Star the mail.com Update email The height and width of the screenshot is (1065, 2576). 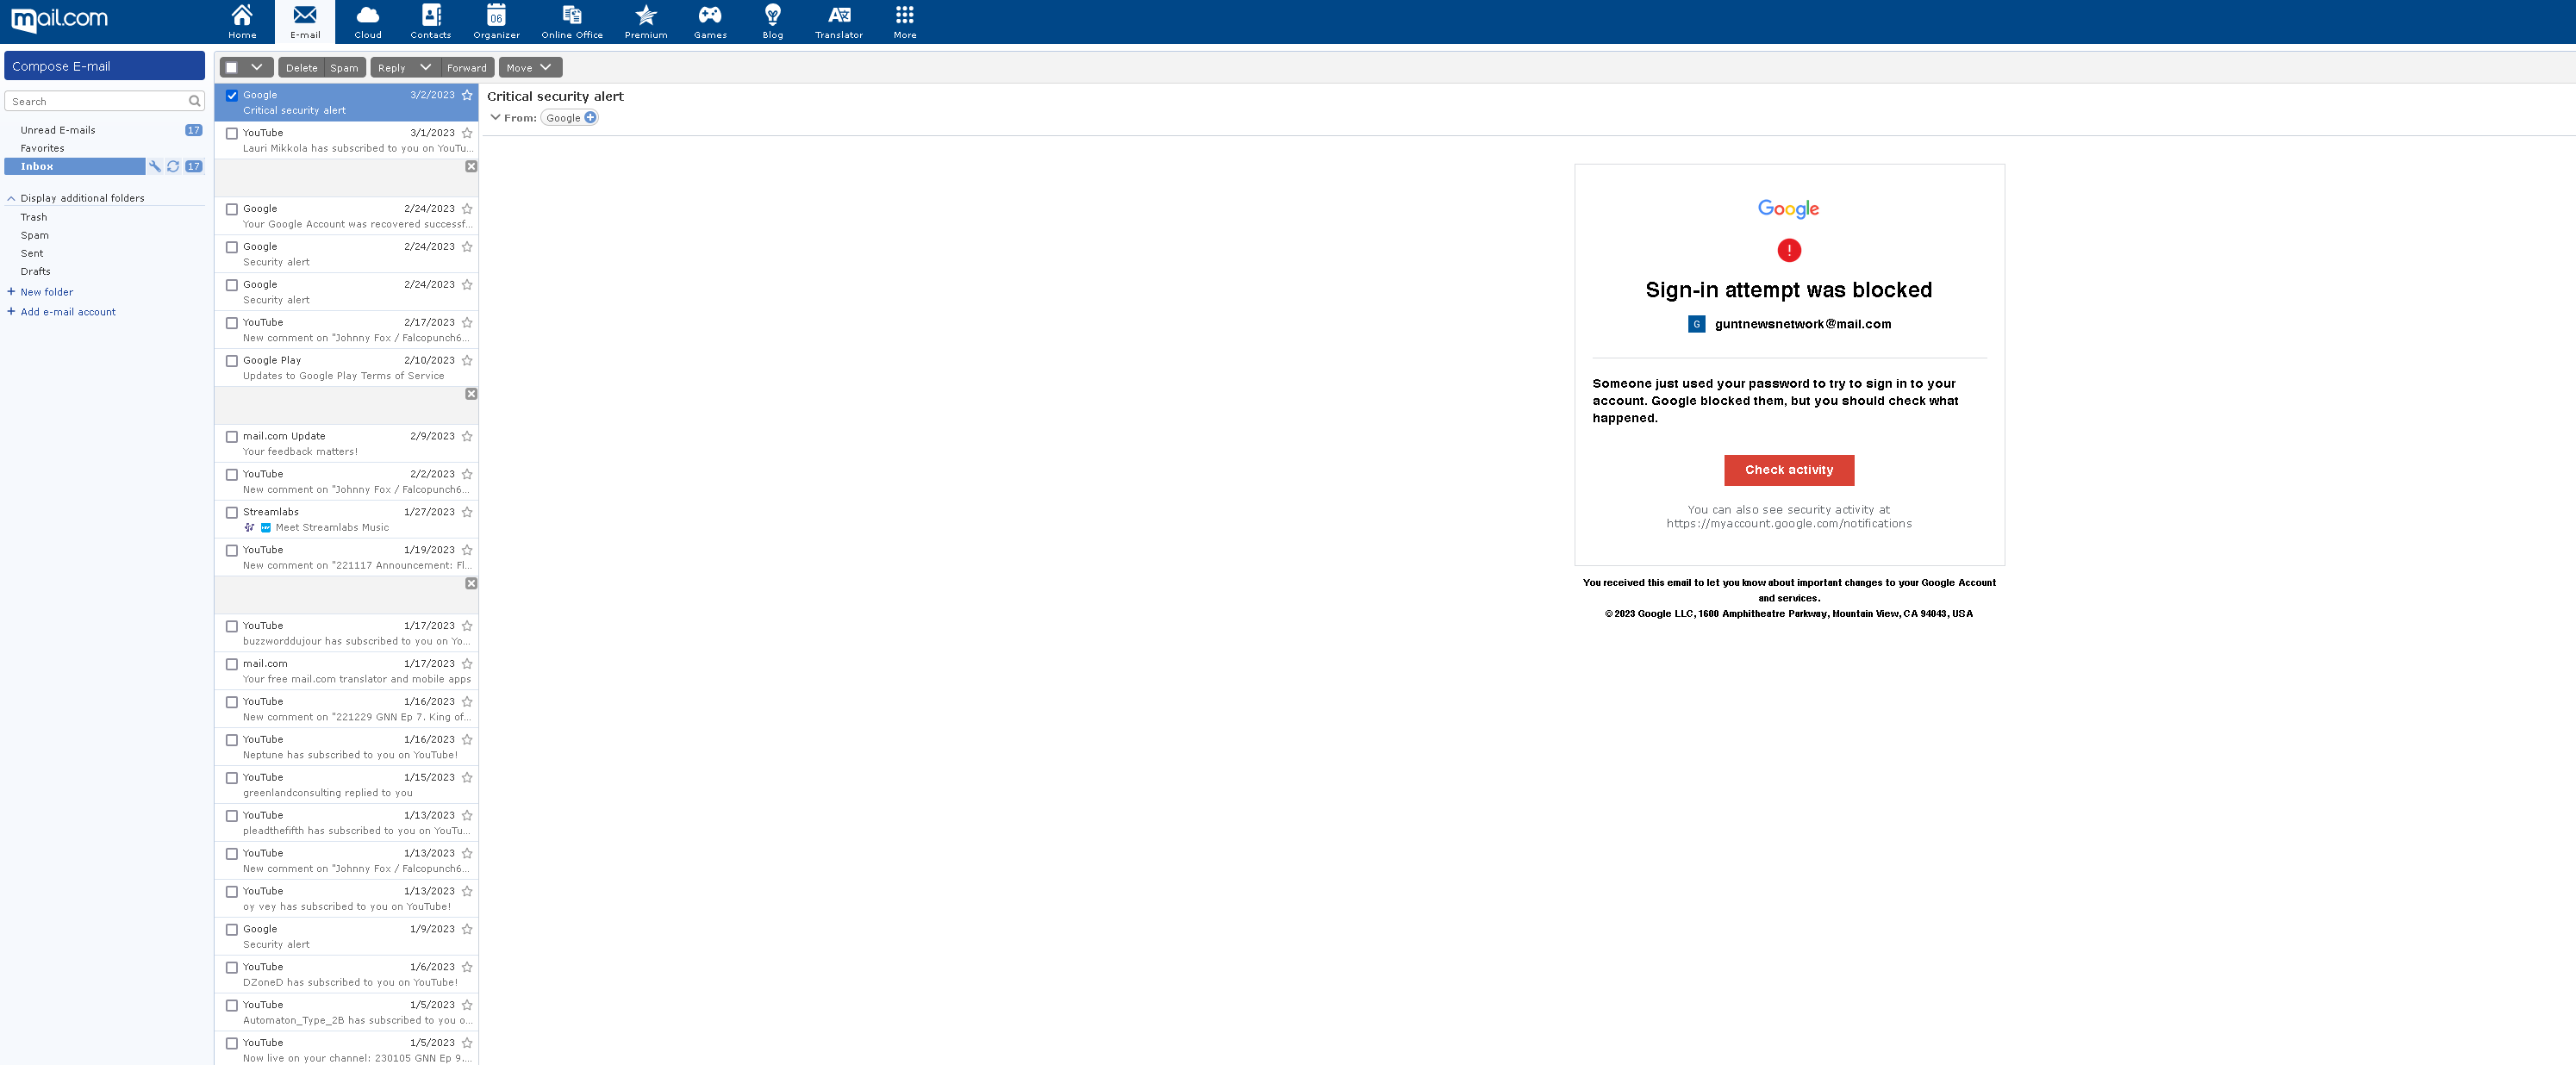point(467,436)
